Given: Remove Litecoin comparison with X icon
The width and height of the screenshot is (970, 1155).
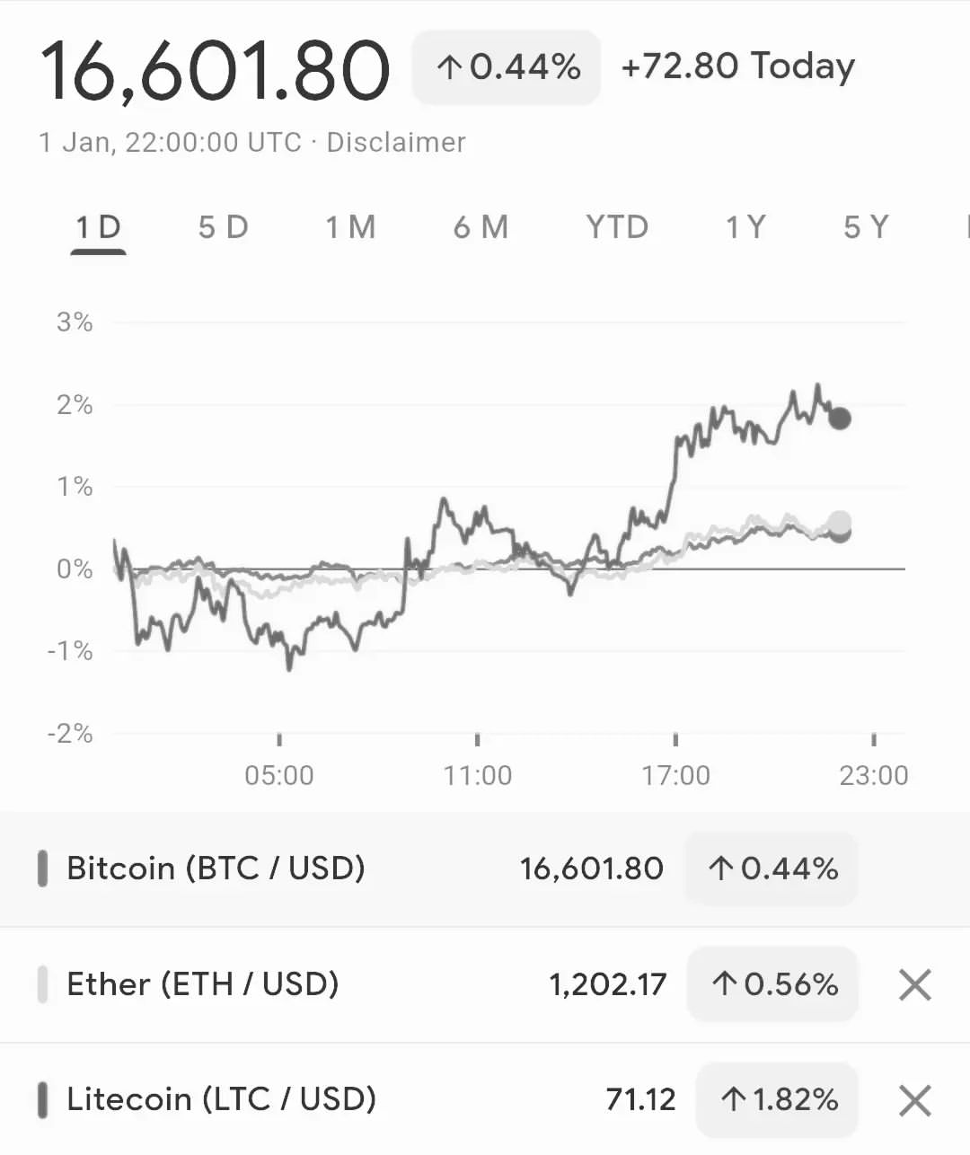Looking at the screenshot, I should click(x=914, y=1100).
